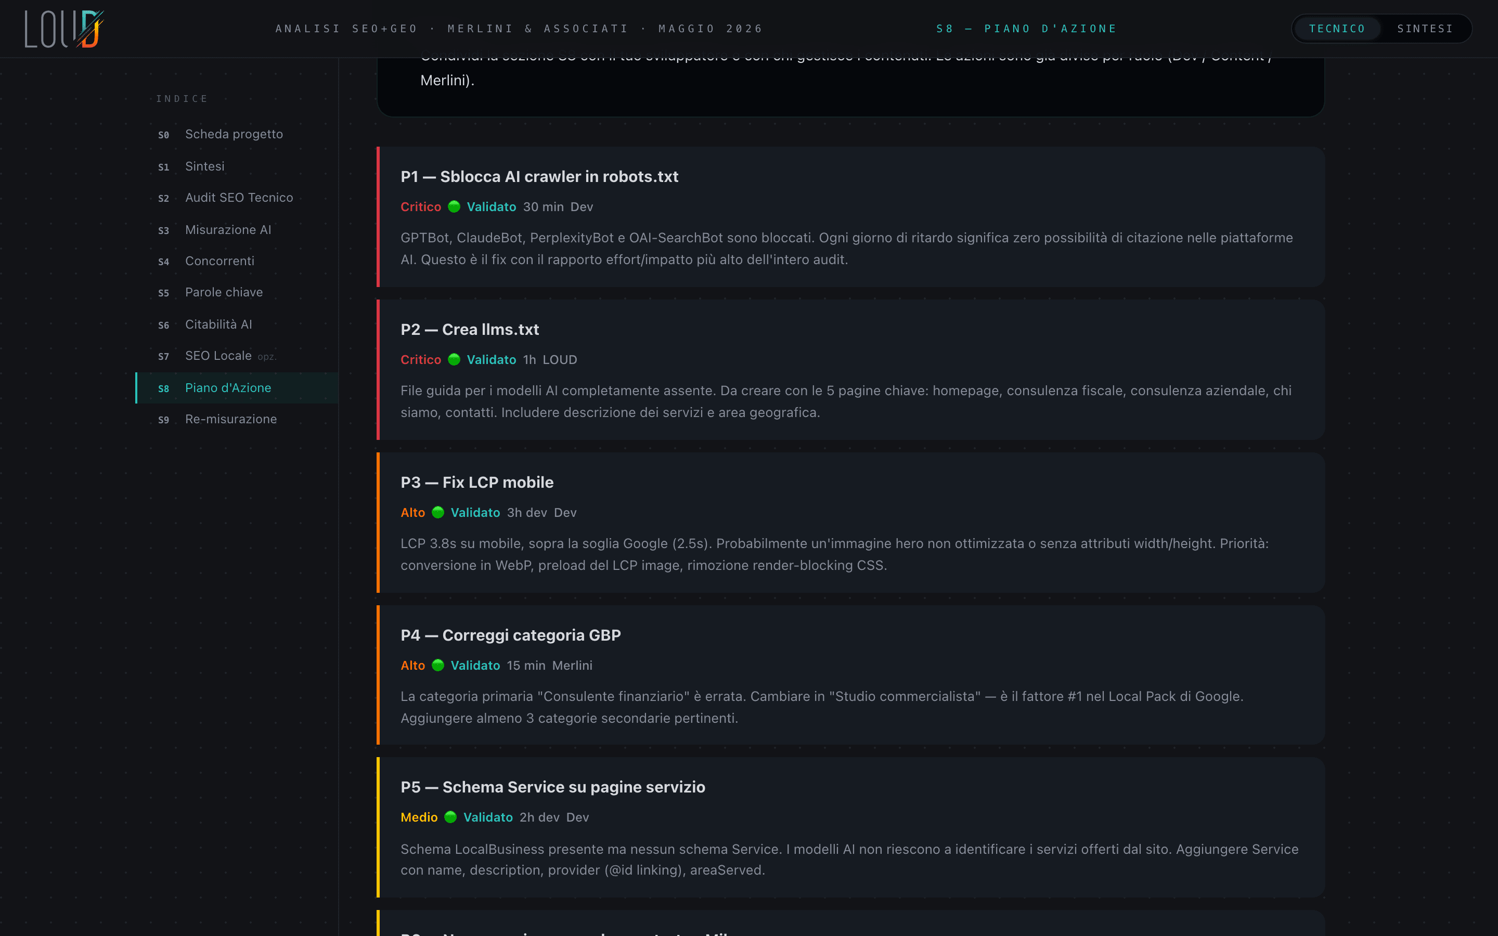
Task: Click the P1 description about GPTBot
Action: point(847,249)
